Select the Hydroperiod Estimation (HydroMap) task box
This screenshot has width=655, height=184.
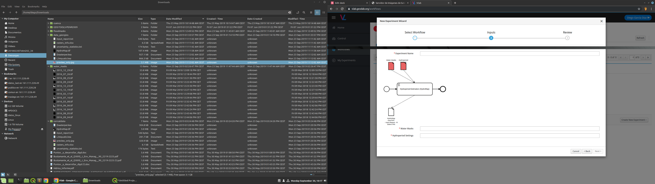pyautogui.click(x=415, y=89)
